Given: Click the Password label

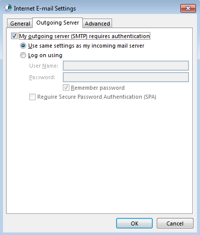Looking at the screenshot, I should tap(42, 77).
